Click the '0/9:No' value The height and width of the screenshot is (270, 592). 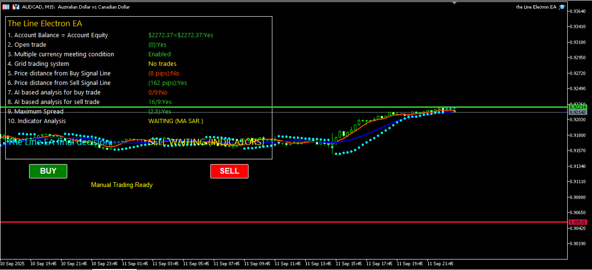(x=158, y=93)
